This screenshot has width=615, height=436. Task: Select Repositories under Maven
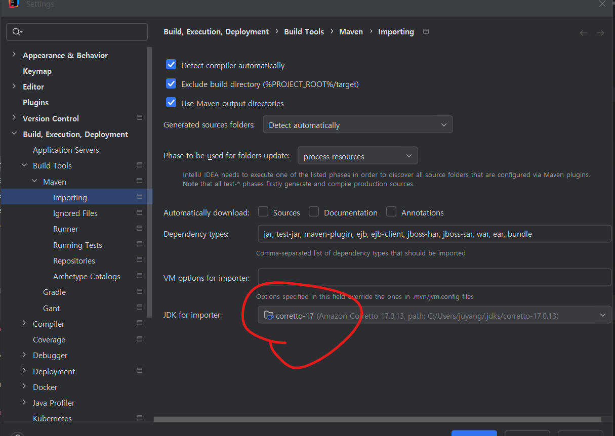[x=74, y=261]
